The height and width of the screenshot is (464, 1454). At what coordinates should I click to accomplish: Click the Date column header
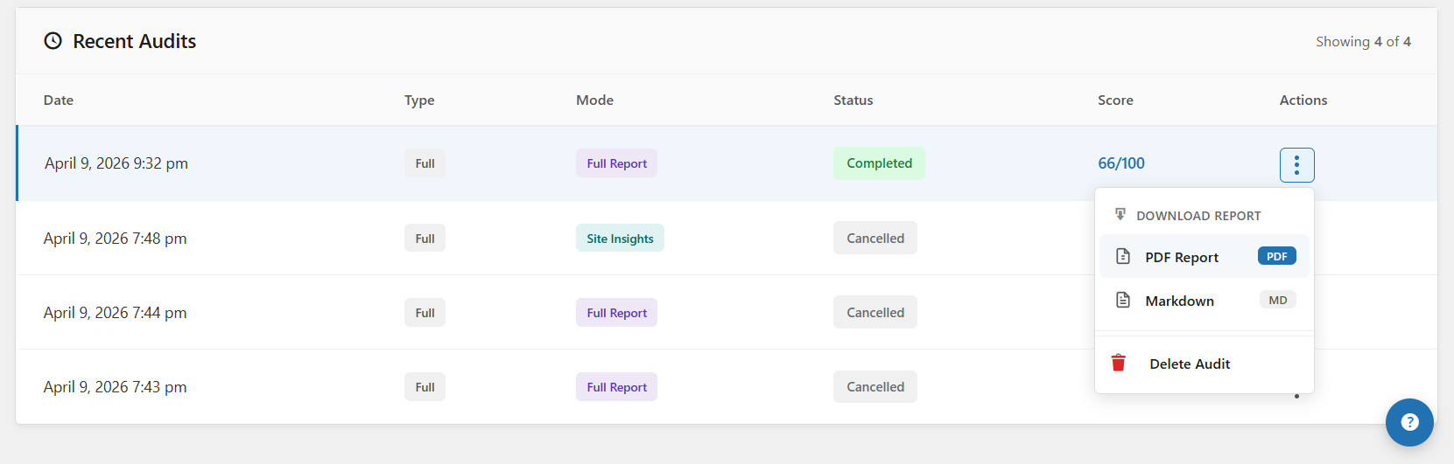pyautogui.click(x=59, y=100)
